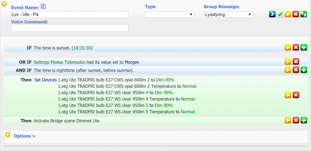Delete the Set Devices action
Image resolution: width=311 pixels, height=151 pixels.
click(x=296, y=95)
